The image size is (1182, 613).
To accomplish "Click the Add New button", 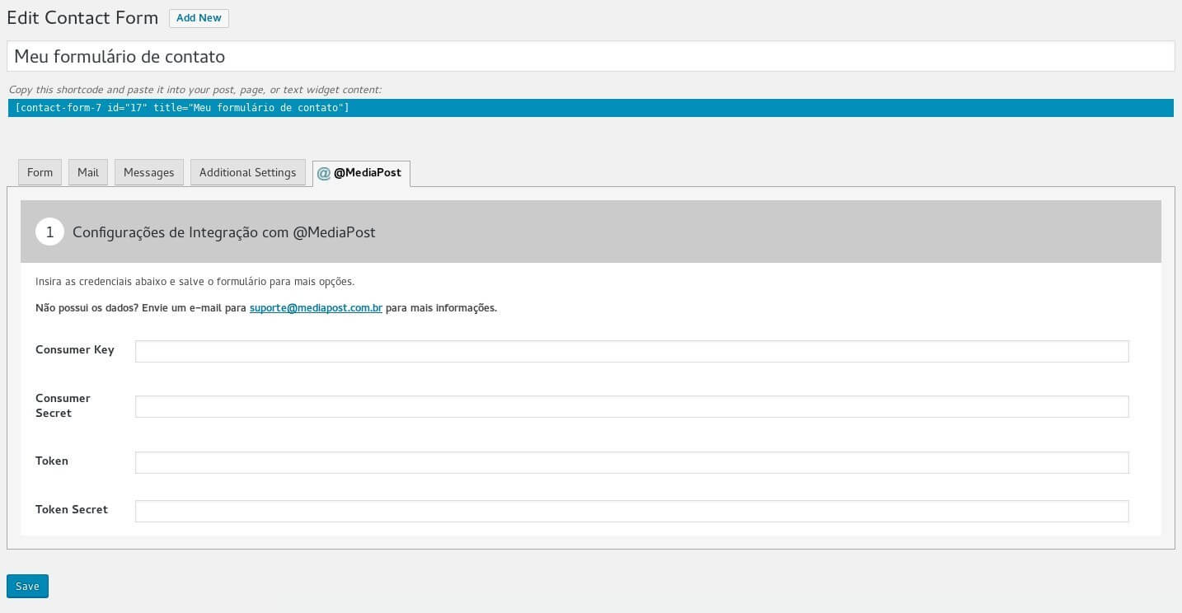I will [x=199, y=18].
